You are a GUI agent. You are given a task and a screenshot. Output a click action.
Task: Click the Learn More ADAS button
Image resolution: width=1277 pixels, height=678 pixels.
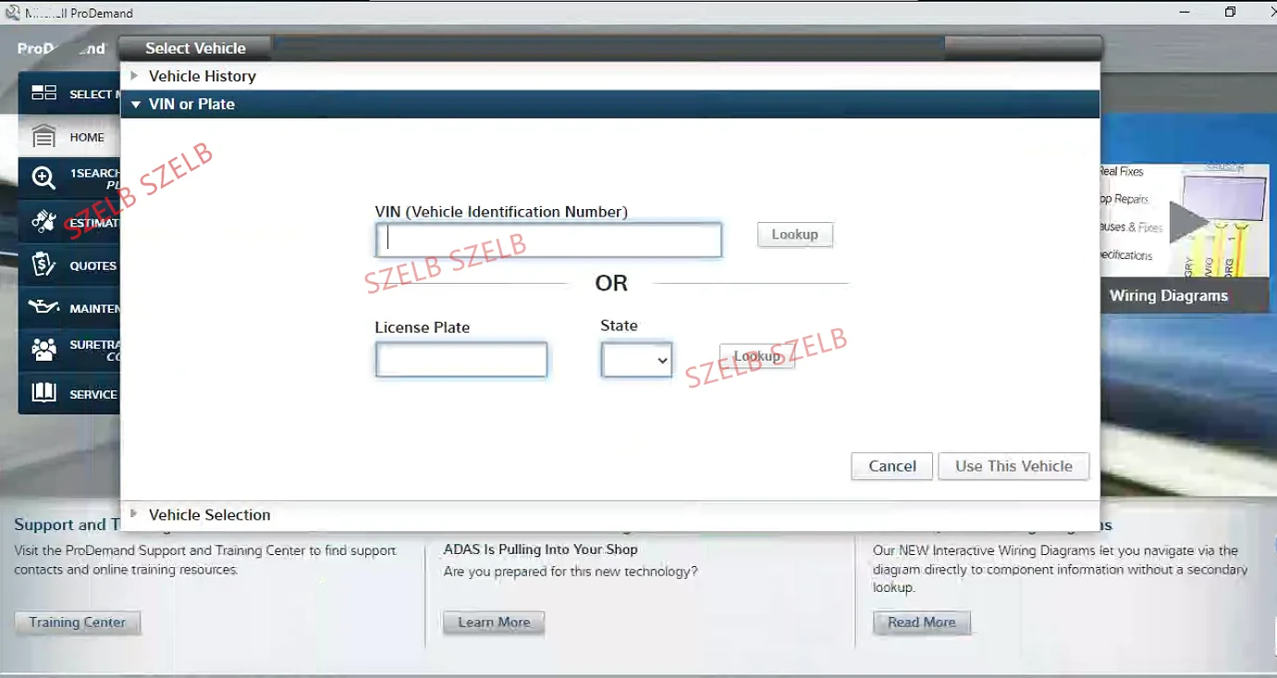(494, 623)
